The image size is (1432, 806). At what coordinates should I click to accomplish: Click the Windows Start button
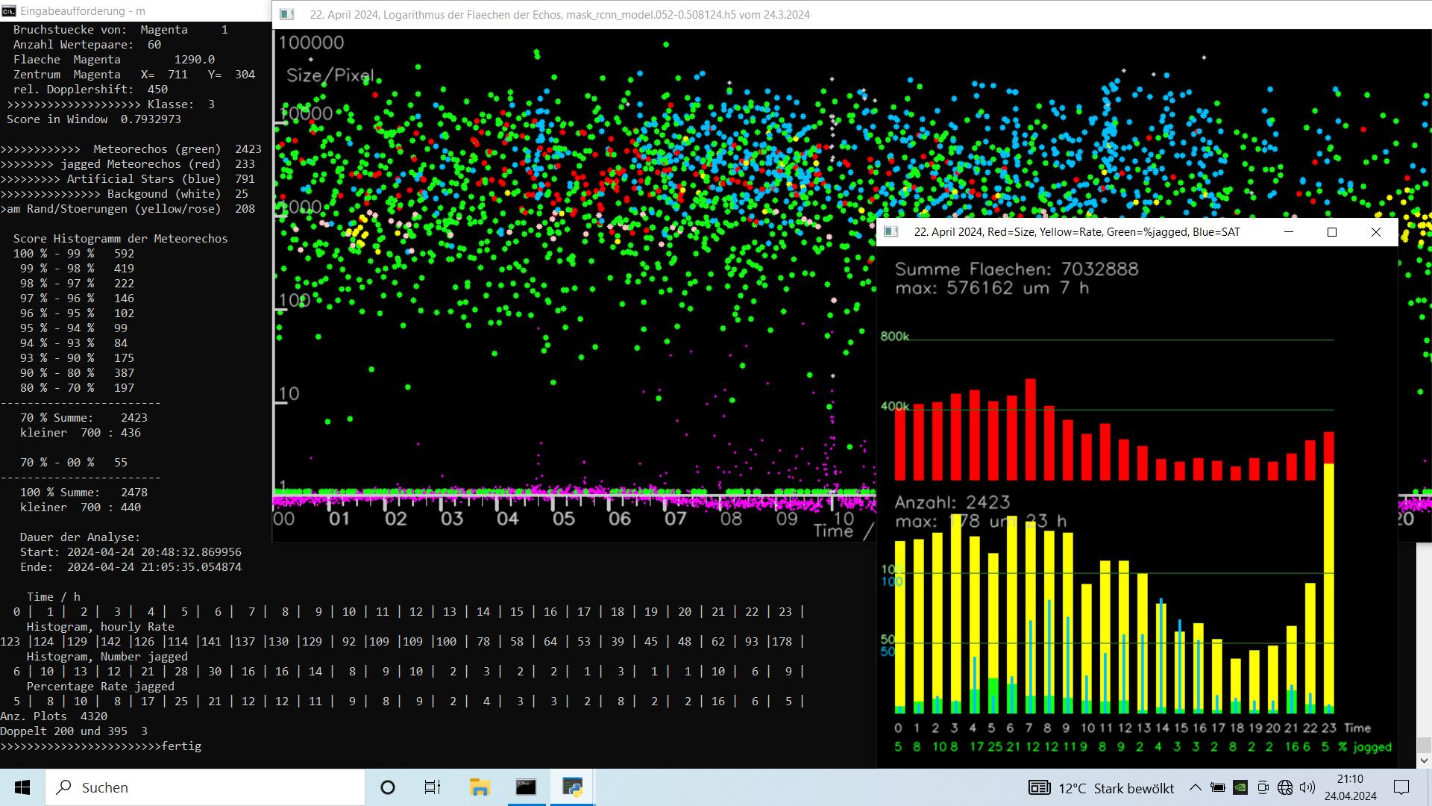tap(22, 787)
